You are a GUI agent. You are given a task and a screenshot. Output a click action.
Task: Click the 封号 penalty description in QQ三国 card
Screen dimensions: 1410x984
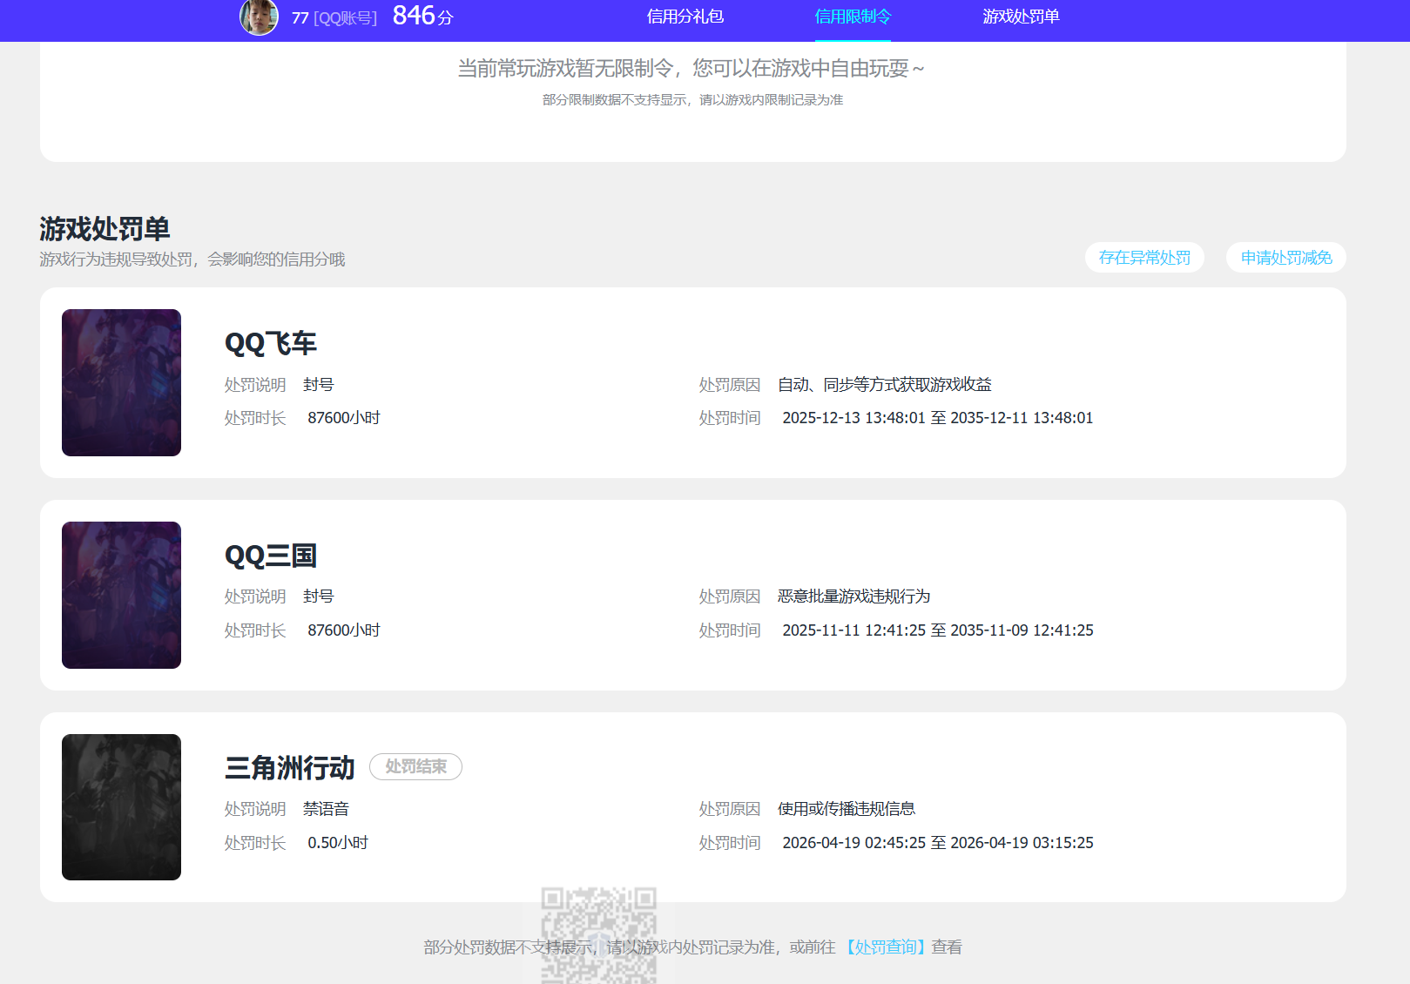319,596
